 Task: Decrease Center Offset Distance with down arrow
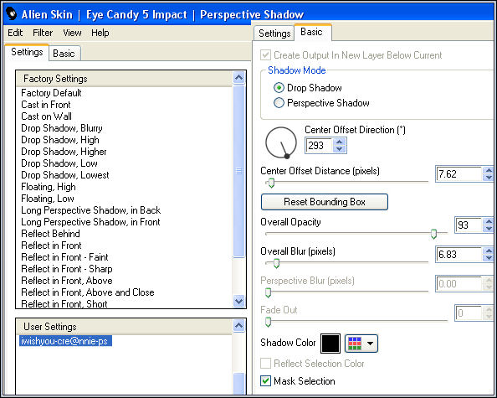click(x=489, y=178)
